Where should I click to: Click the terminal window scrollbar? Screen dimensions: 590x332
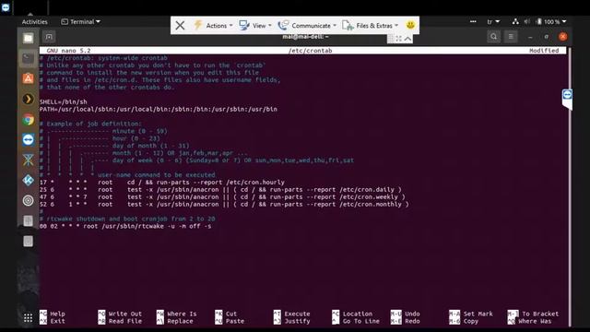coord(570,186)
